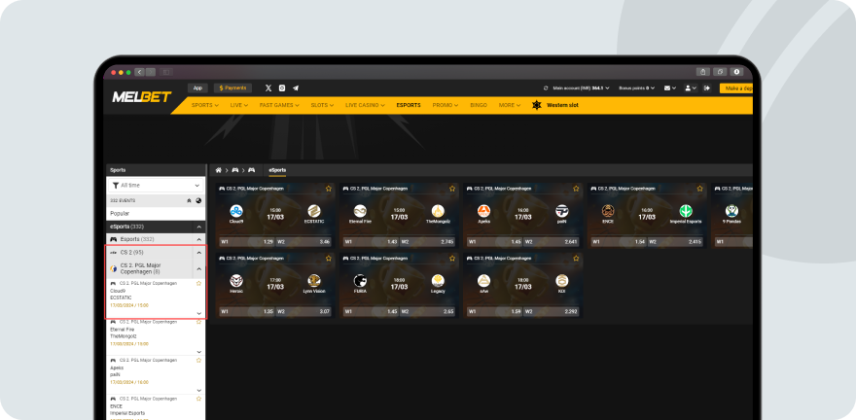
Task: Star the Apeks paiN sidebar match
Action: click(x=198, y=360)
